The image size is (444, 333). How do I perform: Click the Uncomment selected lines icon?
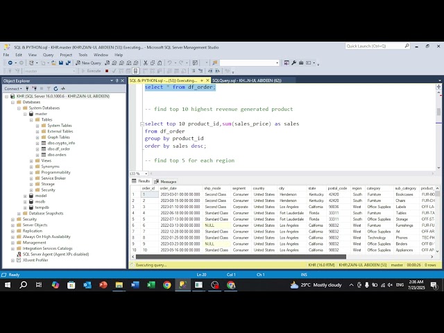pyautogui.click(x=200, y=71)
